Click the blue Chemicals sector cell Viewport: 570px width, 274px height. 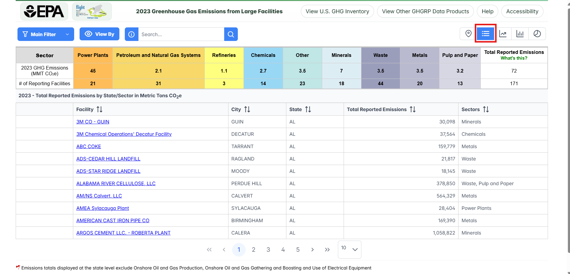tap(263, 55)
